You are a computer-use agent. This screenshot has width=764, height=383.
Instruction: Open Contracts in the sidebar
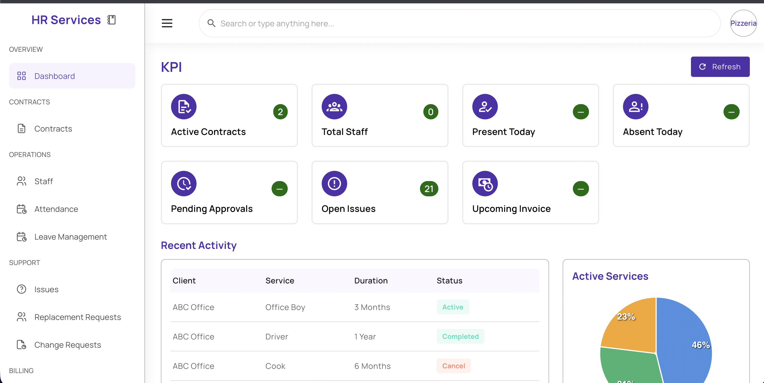(72, 128)
